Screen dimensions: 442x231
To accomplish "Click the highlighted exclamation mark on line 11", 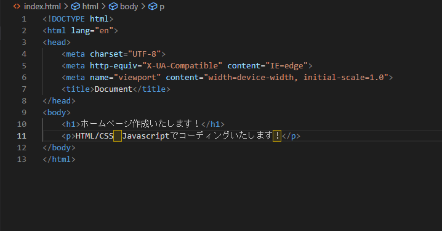I will pyautogui.click(x=277, y=136).
